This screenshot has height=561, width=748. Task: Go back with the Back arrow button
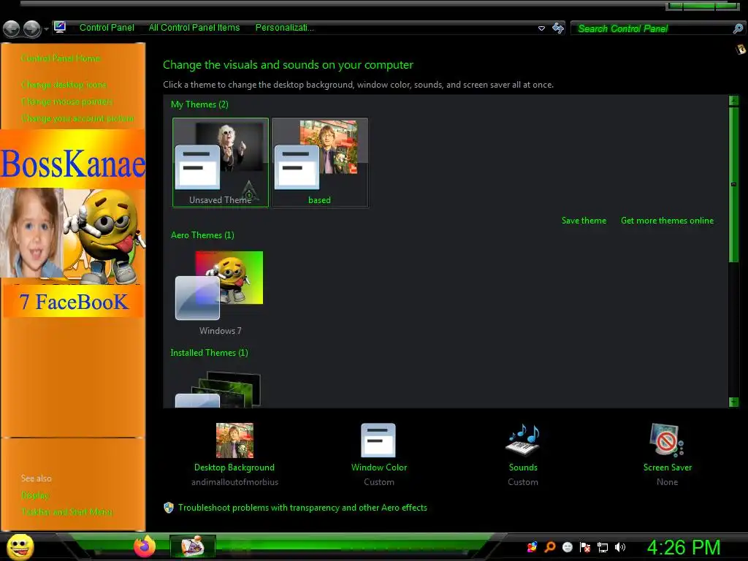[x=11, y=28]
